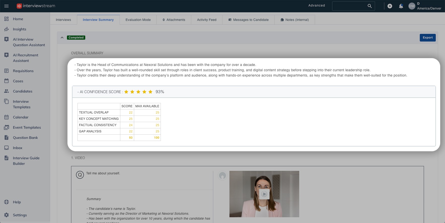This screenshot has height=223, width=445.
Task: Click the Home sidebar icon
Action: [x=7, y=19]
